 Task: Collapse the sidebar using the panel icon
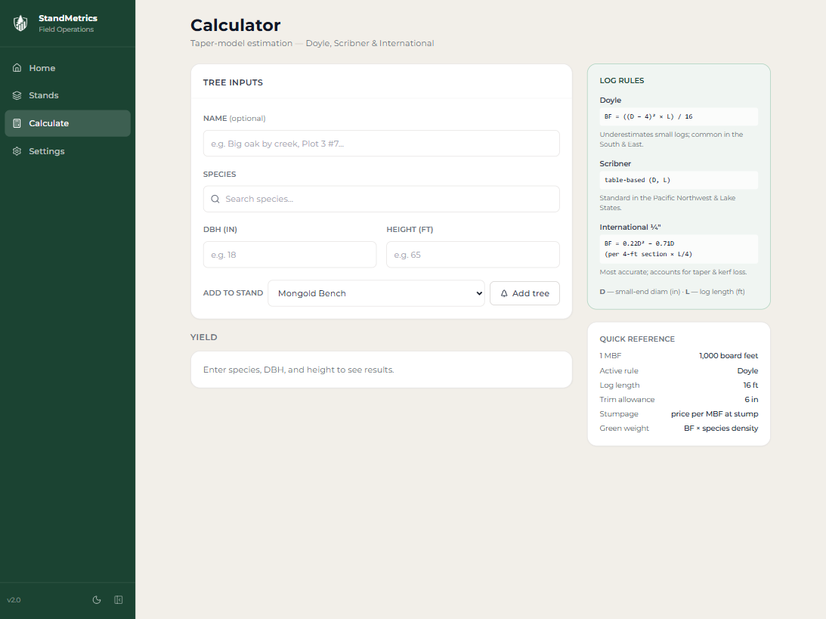(x=119, y=600)
